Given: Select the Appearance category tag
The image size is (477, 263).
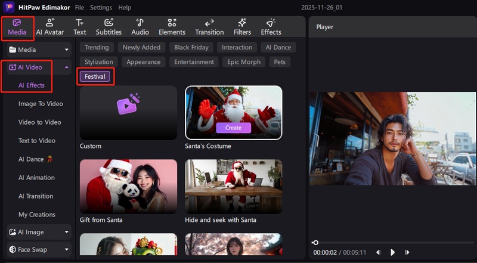Looking at the screenshot, I should tap(143, 62).
